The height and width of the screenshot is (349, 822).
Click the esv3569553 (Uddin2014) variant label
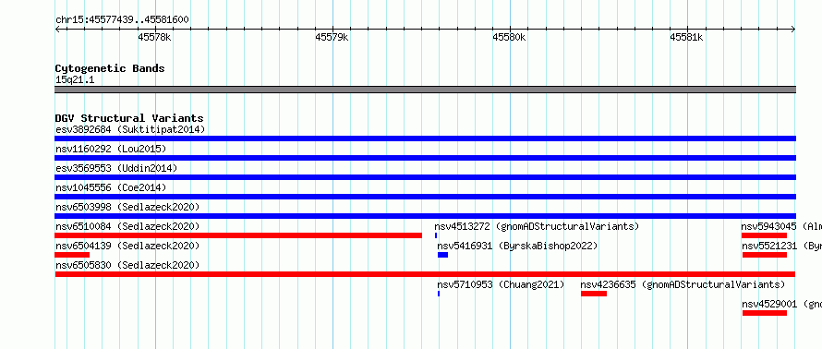click(x=116, y=168)
